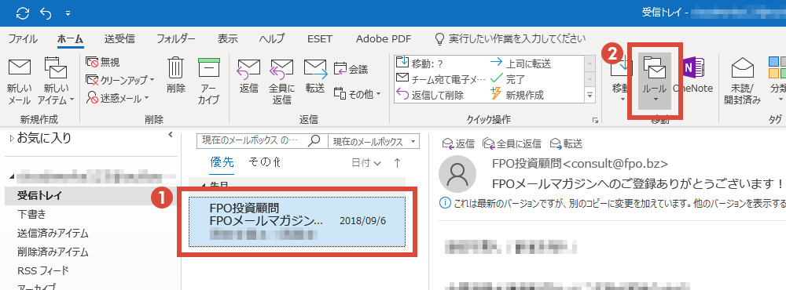Select the FPO投資顧問 message dated 2018/09/6
This screenshot has height=290, width=786.
click(x=297, y=222)
